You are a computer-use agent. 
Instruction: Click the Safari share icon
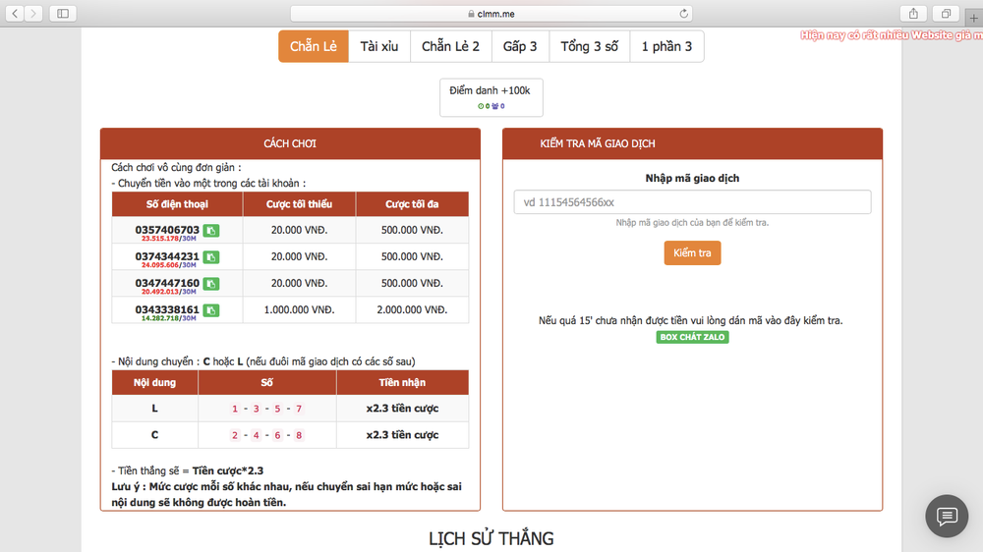click(913, 14)
